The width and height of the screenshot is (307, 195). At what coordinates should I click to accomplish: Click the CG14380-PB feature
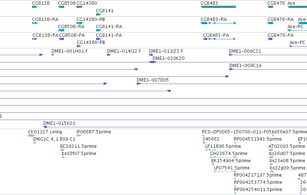coord(79,46)
